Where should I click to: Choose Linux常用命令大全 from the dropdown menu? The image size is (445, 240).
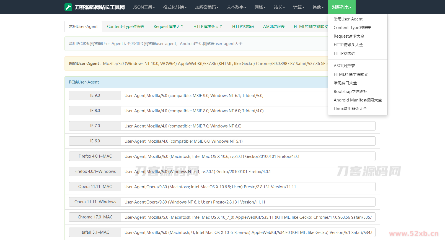pyautogui.click(x=350, y=109)
